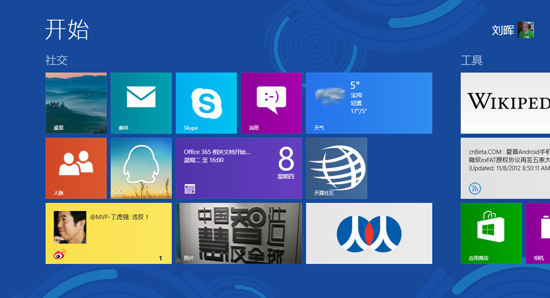This screenshot has width=550, height=298.
Task: Click the portrait photo in Weibo tile
Action: (70, 227)
